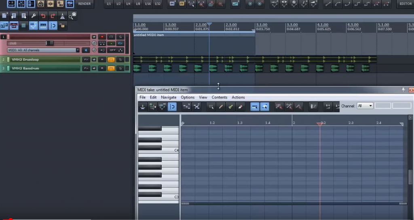Insert a new MIDI item icon
The width and height of the screenshot is (414, 220).
click(x=235, y=4)
